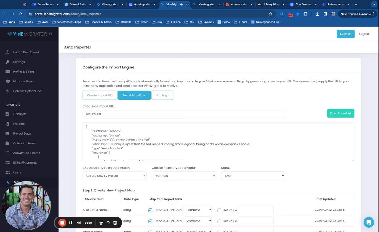Image resolution: width=379 pixels, height=232 pixels.
Task: Open the Chrome tab search dropdown
Action: coord(374,4)
